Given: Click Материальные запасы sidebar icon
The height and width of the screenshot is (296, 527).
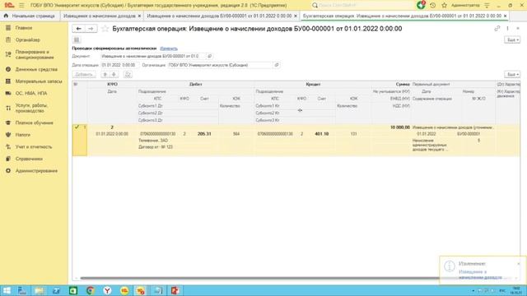Looking at the screenshot, I should coord(8,81).
